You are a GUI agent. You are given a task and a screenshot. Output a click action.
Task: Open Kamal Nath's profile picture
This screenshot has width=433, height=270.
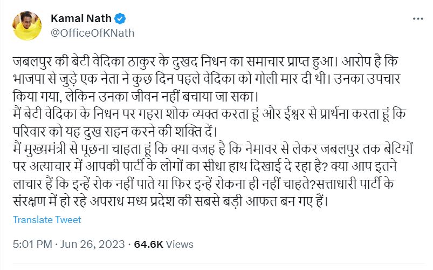[28, 25]
